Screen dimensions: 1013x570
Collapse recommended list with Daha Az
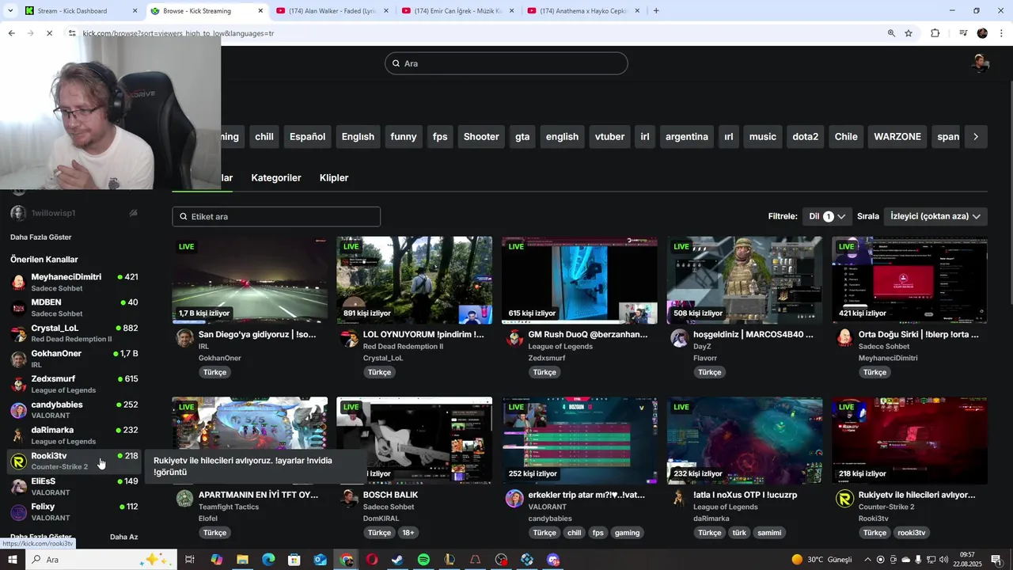(123, 537)
